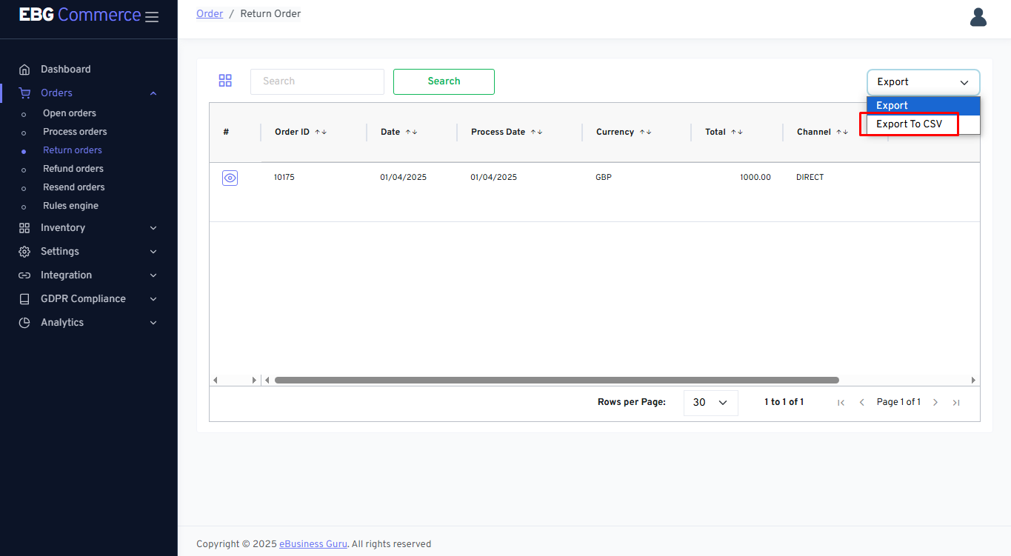
Task: Click the hamburger menu icon beside the logo
Action: [x=152, y=17]
